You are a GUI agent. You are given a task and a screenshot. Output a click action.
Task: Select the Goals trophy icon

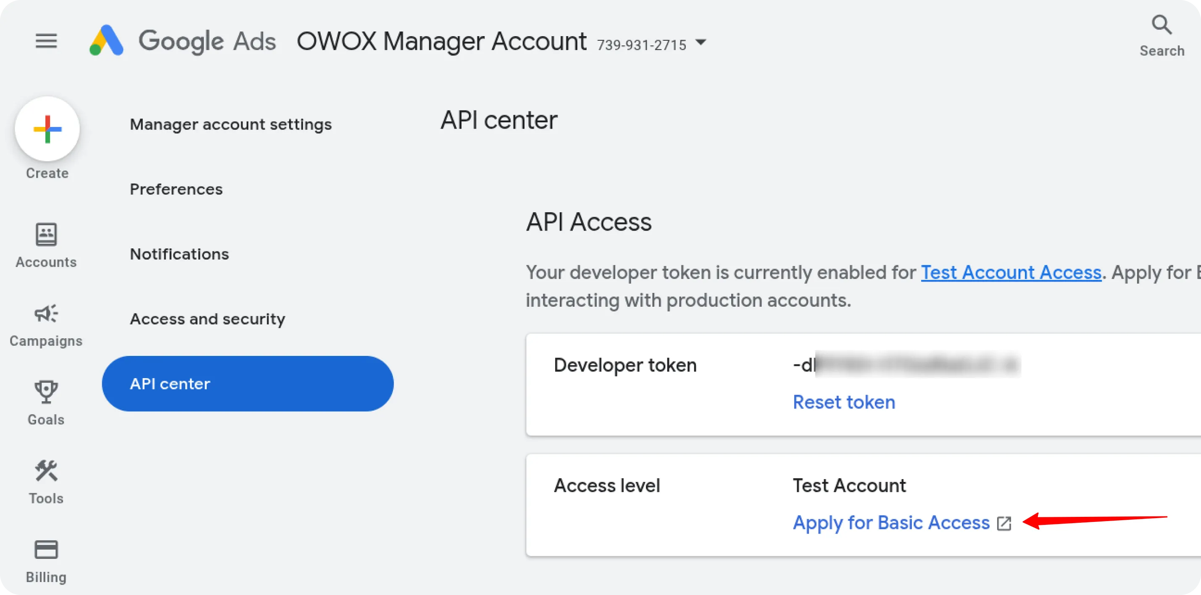[46, 392]
